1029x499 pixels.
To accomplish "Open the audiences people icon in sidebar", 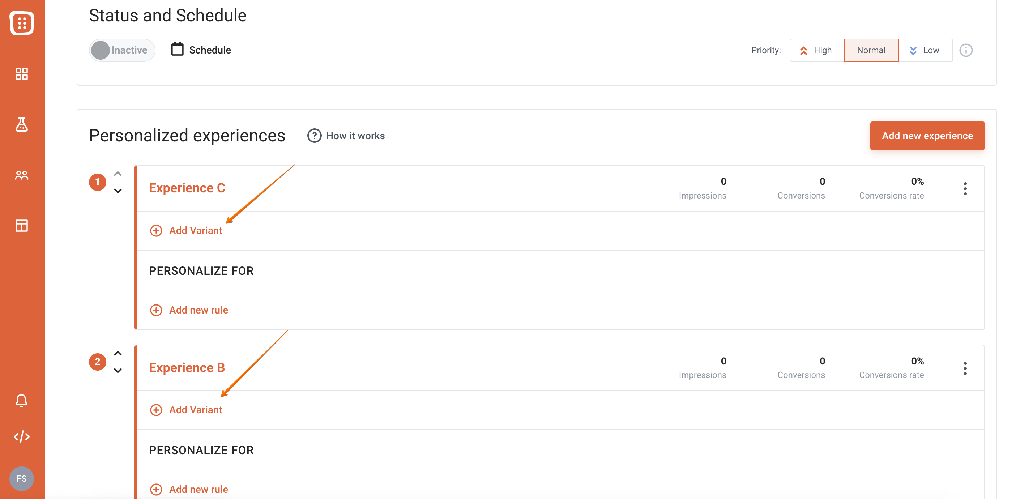I will (x=22, y=175).
